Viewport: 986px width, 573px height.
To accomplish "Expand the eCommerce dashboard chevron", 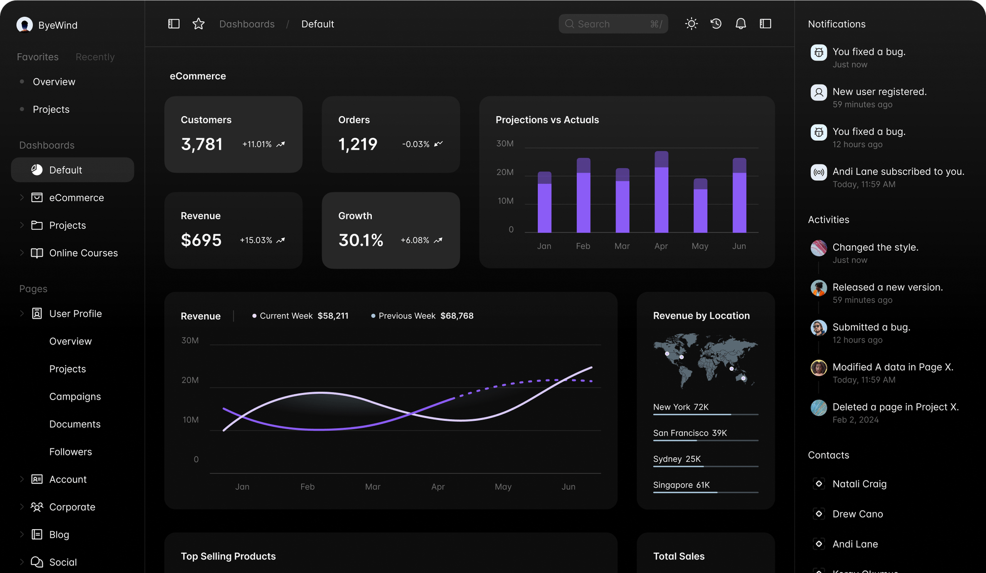I will point(22,197).
